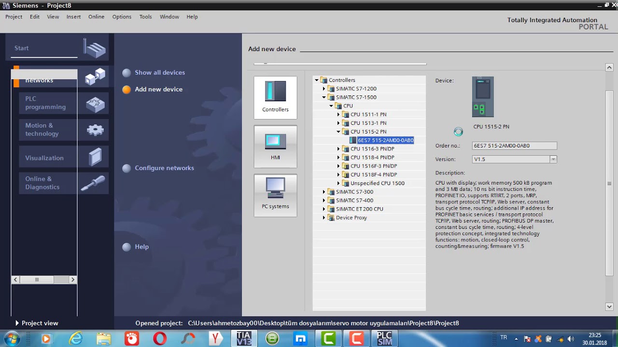Open the PLC SIM taskbar icon
Image resolution: width=618 pixels, height=347 pixels.
coord(384,338)
